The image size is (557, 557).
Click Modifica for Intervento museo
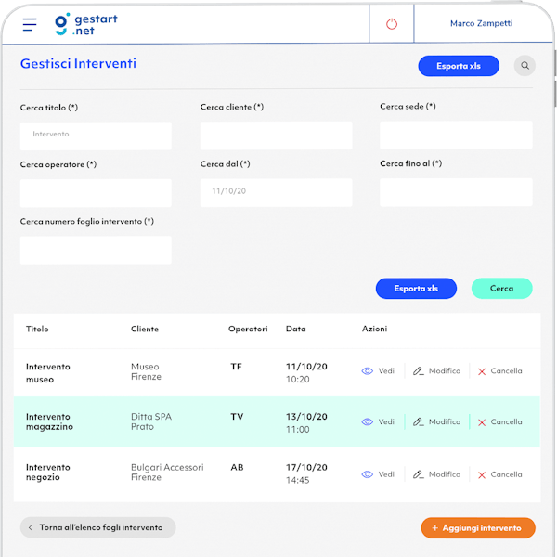pyautogui.click(x=445, y=371)
